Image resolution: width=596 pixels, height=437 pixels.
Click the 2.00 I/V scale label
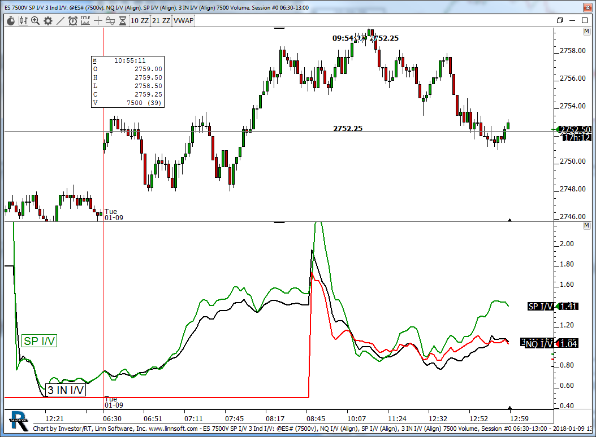(567, 244)
